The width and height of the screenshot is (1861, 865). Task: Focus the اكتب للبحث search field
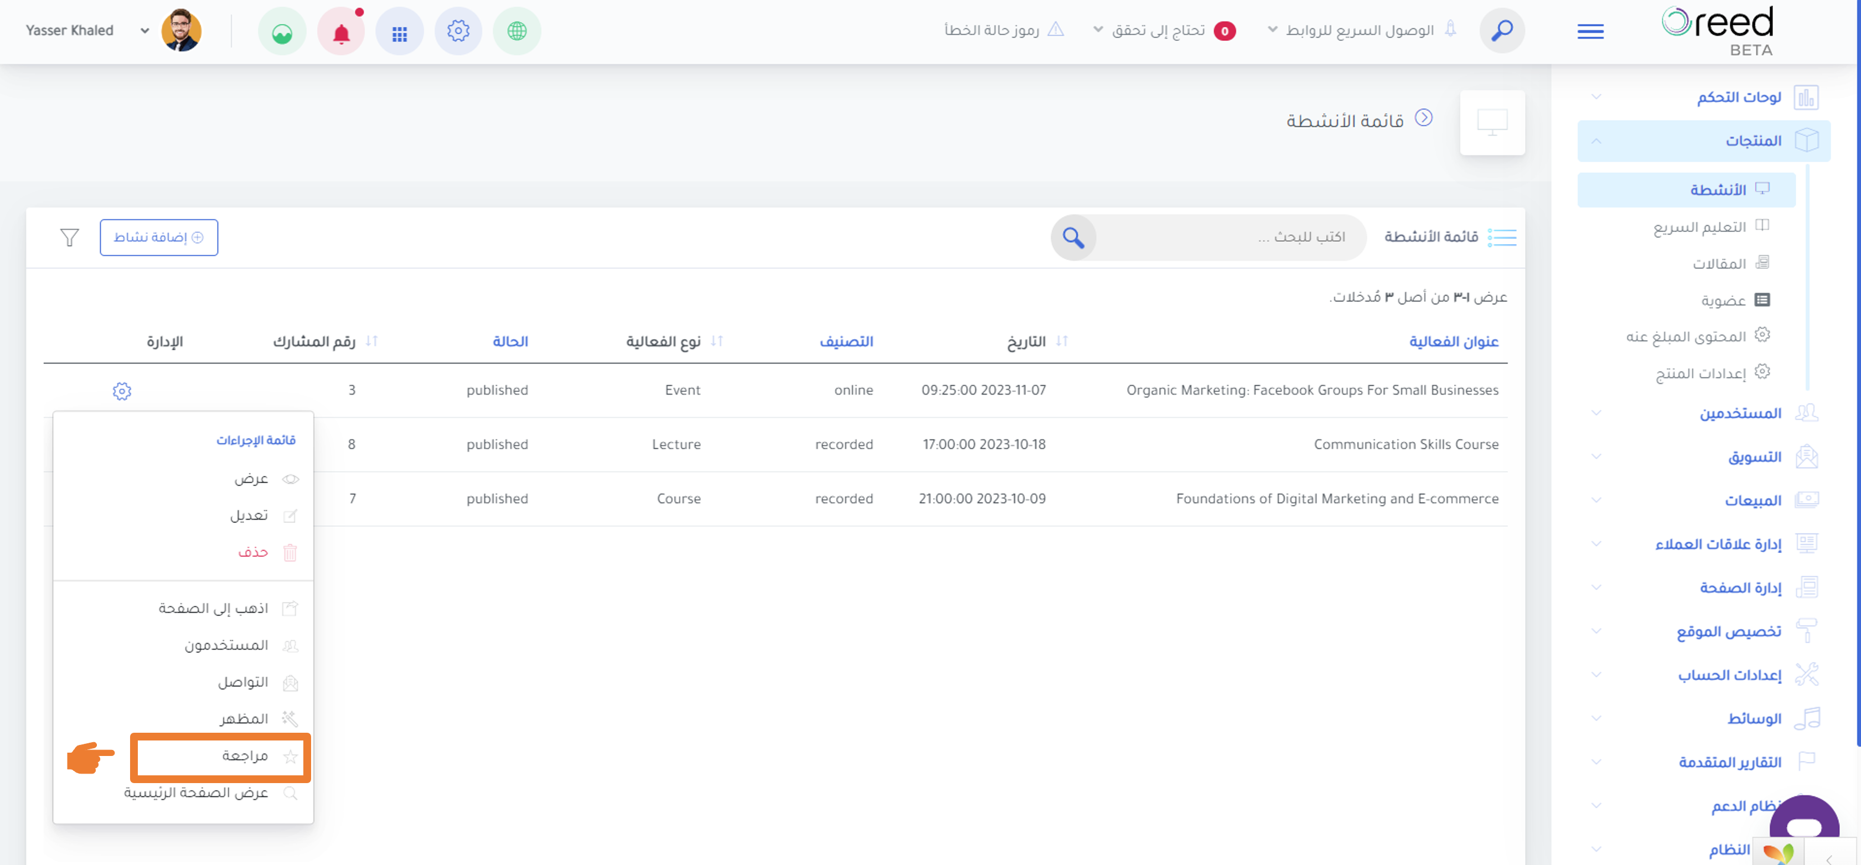click(x=1231, y=237)
